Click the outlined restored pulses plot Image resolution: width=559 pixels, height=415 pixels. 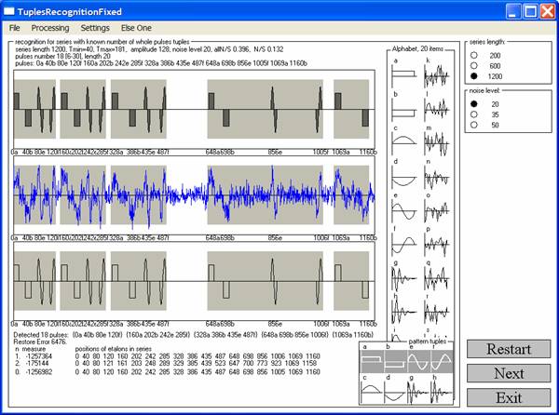[195, 281]
